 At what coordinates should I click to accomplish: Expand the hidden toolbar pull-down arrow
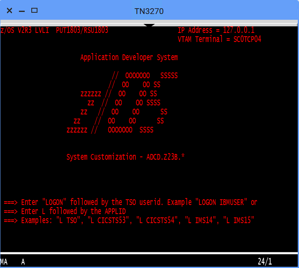pyautogui.click(x=149, y=25)
